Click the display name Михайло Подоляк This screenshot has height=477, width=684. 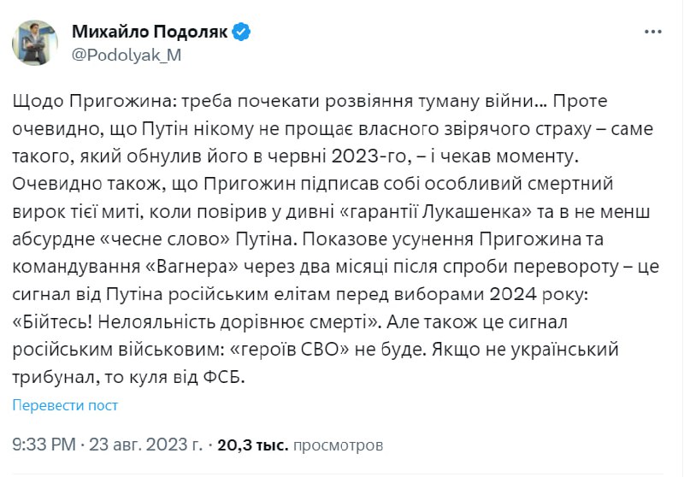point(149,32)
